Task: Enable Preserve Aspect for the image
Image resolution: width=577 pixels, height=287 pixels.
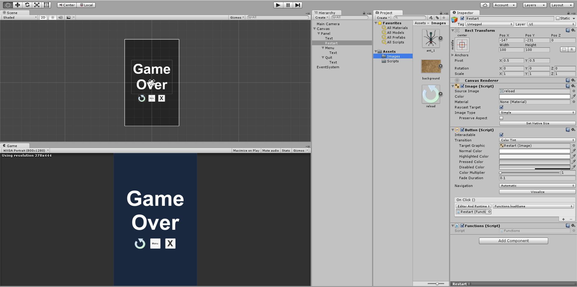Action: (501, 118)
